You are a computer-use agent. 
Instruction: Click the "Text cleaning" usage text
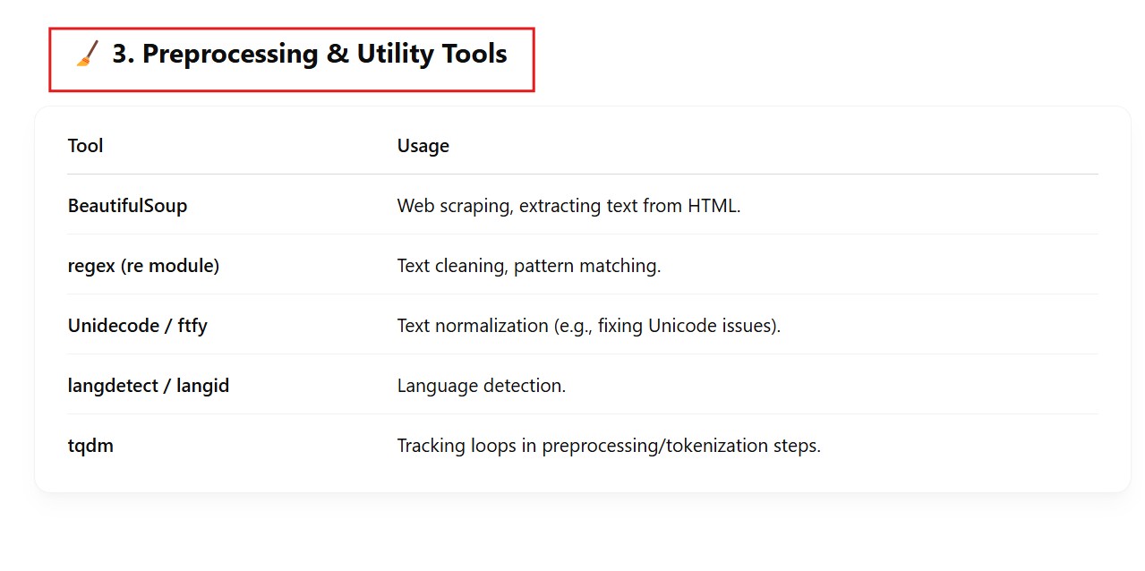click(x=450, y=266)
